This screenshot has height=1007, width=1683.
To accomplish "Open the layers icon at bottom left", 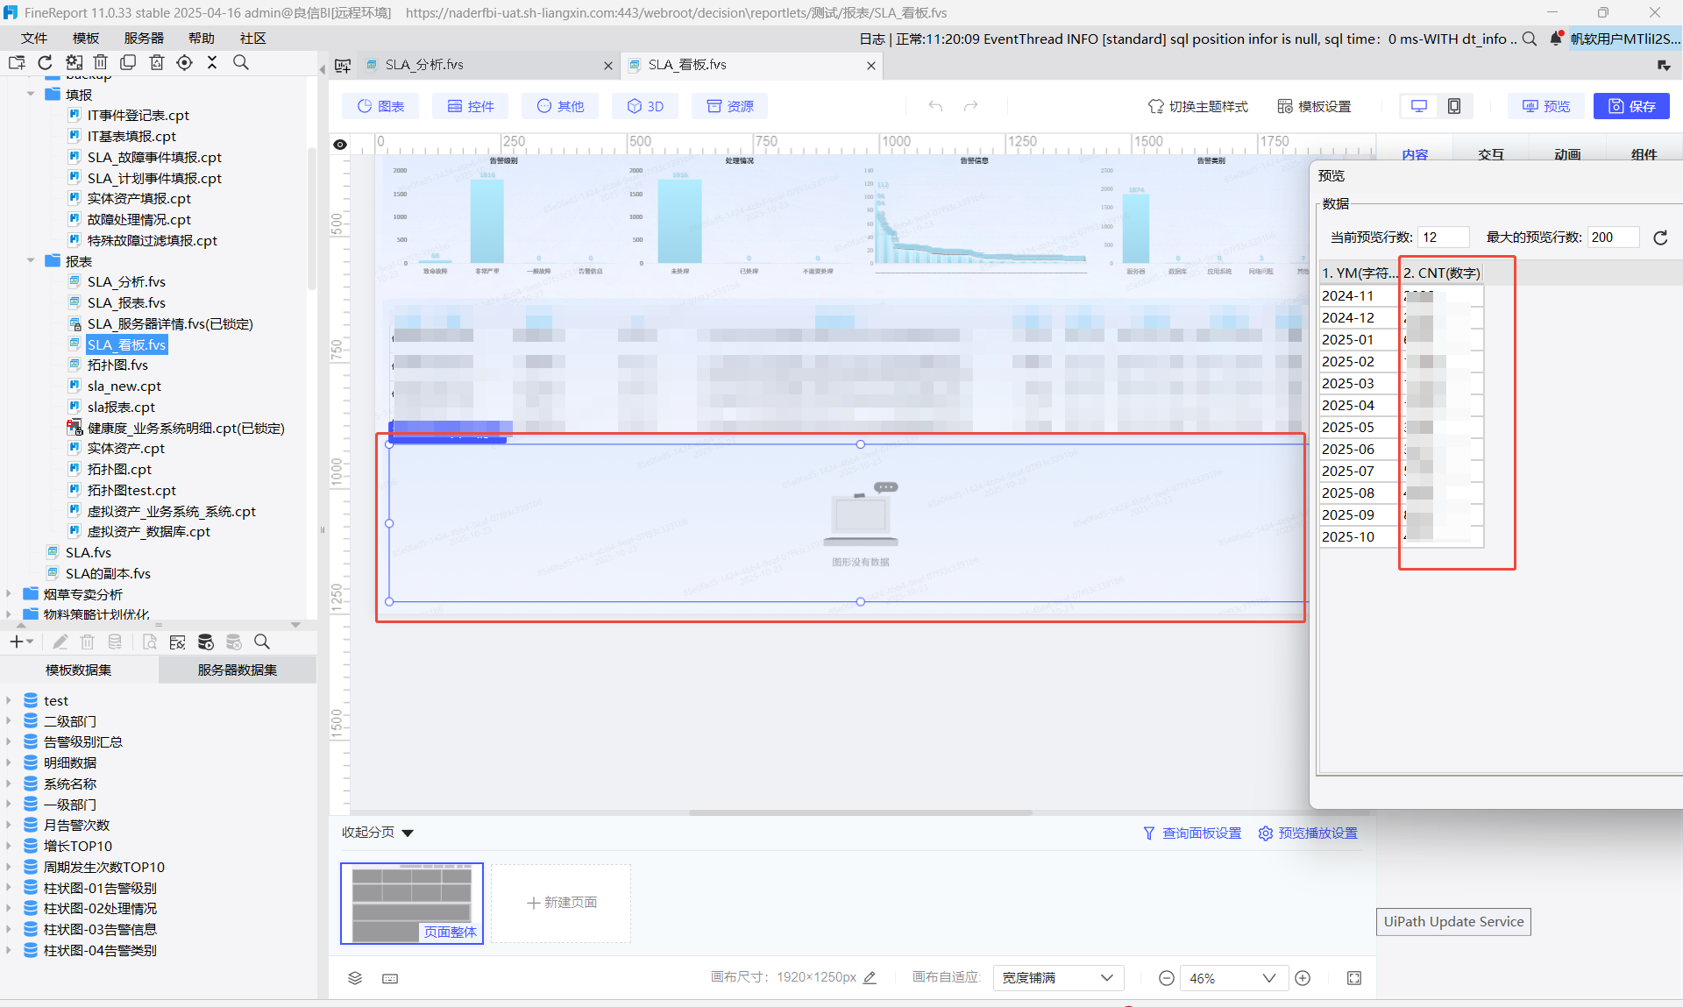I will pos(355,978).
